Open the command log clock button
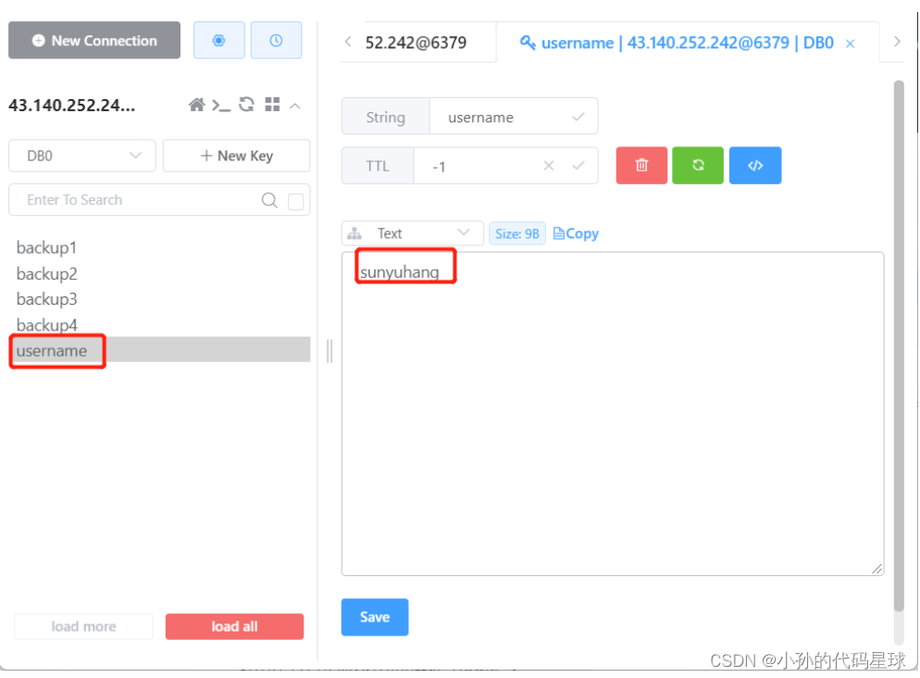920x678 pixels. (x=277, y=41)
